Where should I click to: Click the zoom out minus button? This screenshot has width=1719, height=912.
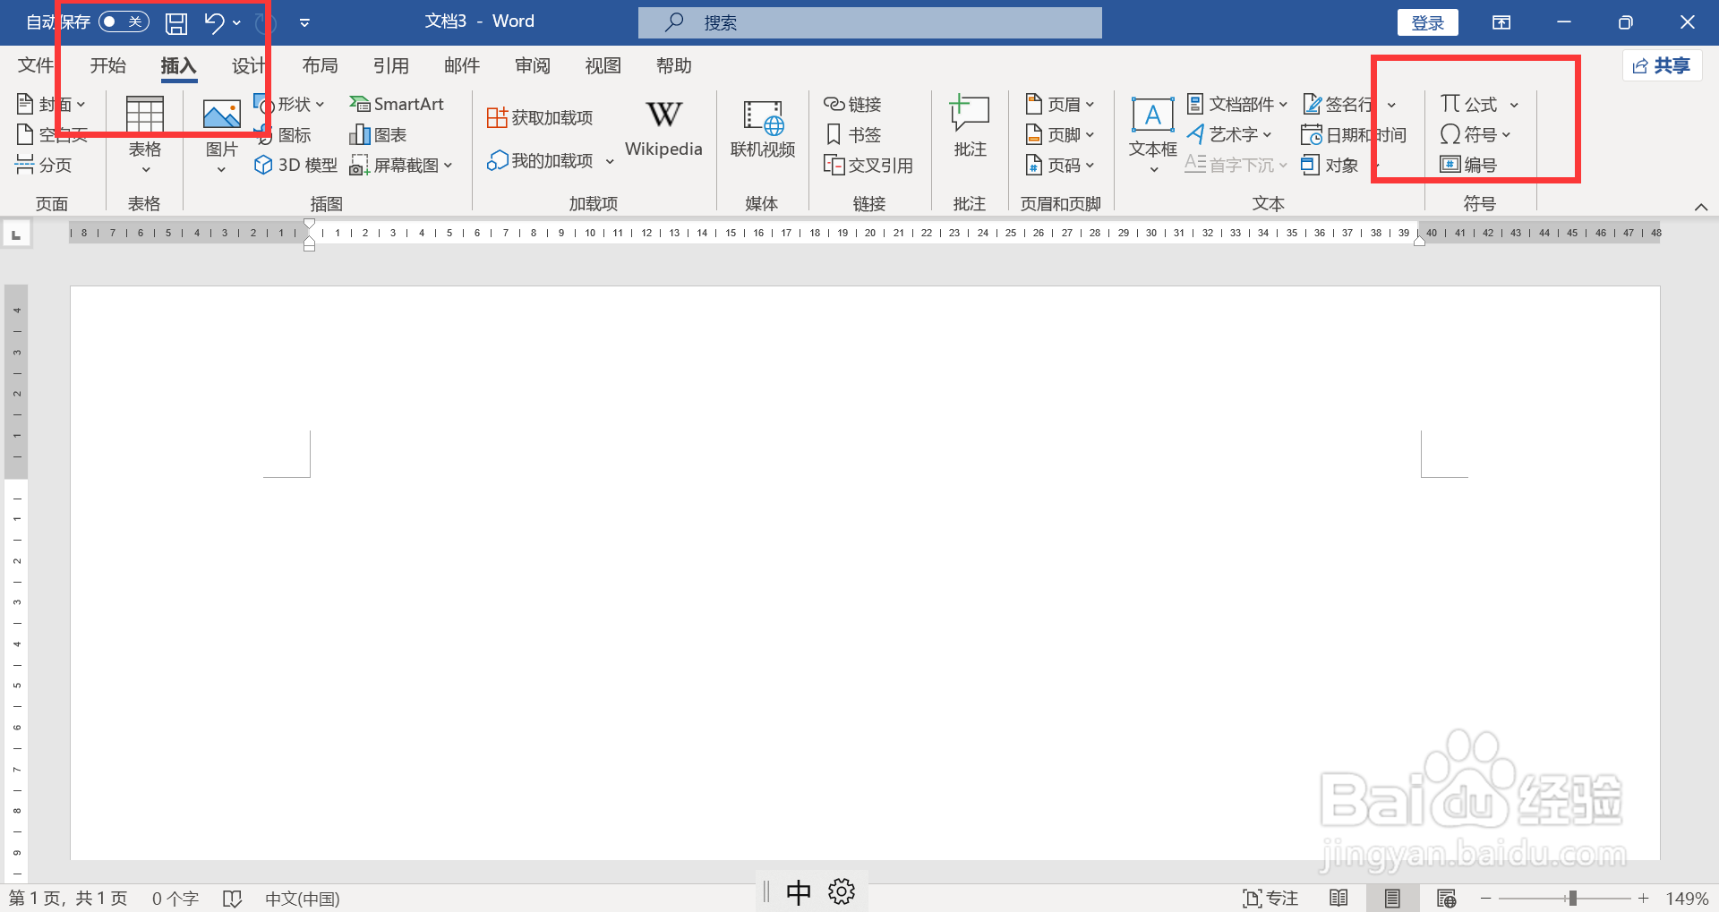[x=1486, y=898]
